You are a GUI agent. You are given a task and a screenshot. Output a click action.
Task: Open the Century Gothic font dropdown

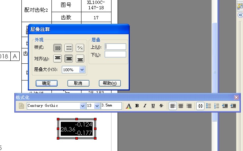tap(83, 106)
